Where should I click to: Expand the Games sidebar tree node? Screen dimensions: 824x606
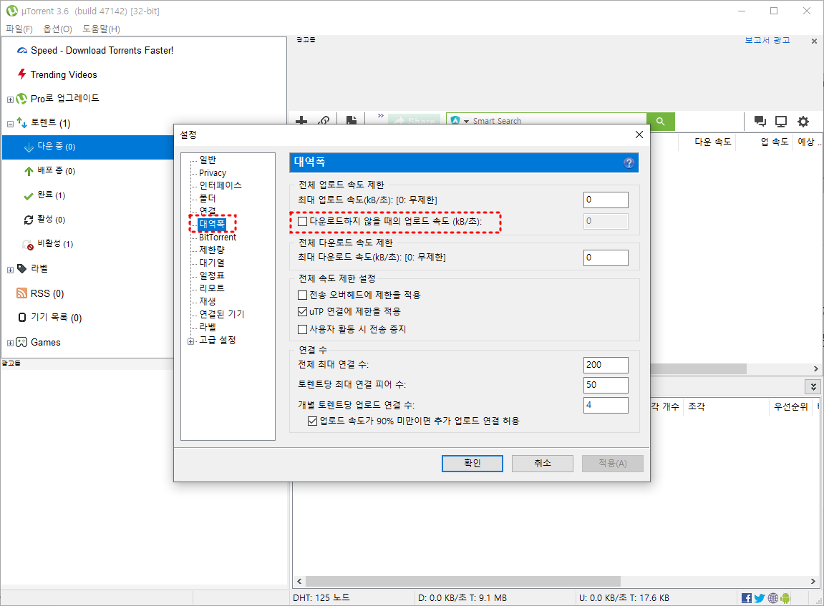point(10,343)
